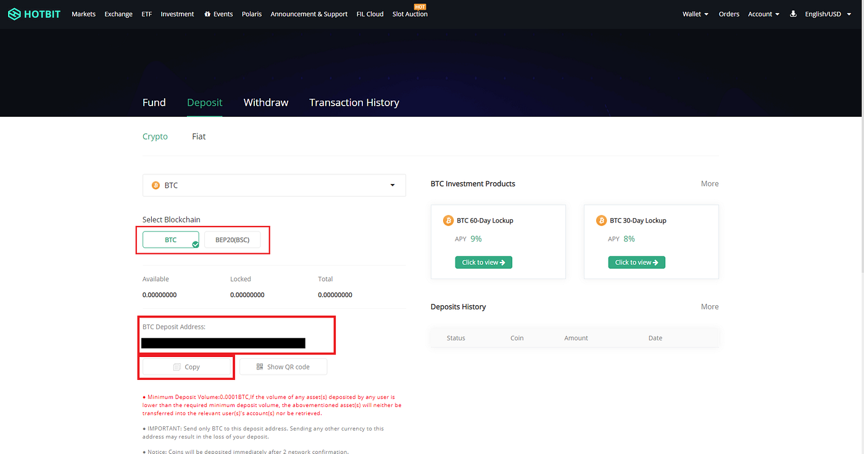The height and width of the screenshot is (454, 864).
Task: Click the Status column header
Action: pyautogui.click(x=456, y=338)
